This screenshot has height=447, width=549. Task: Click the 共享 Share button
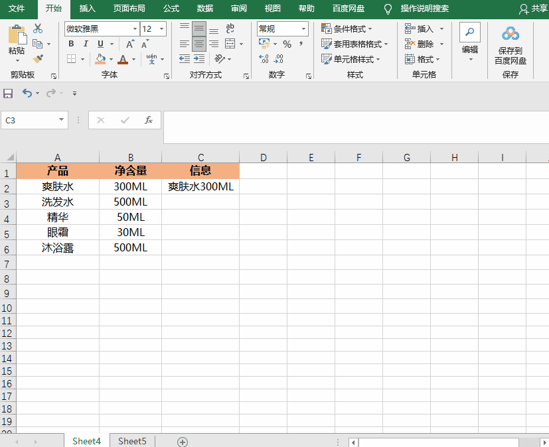pyautogui.click(x=534, y=9)
